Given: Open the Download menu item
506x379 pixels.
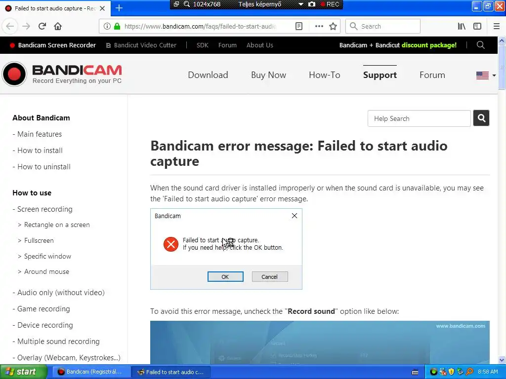Looking at the screenshot, I should pos(208,75).
